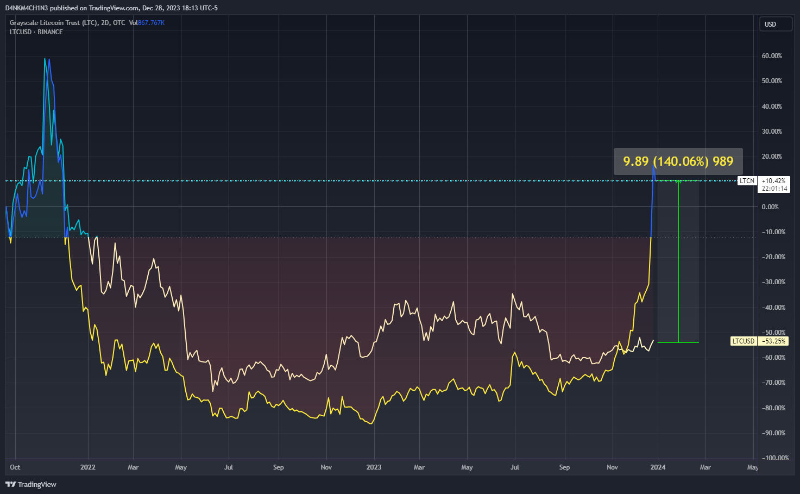The width and height of the screenshot is (800, 494).
Task: Click the 2023 label on time axis
Action: 374,467
